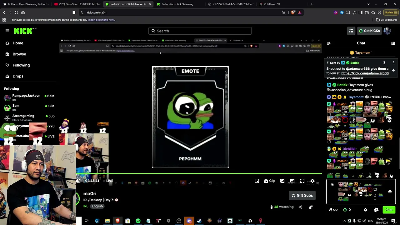The width and height of the screenshot is (400, 225).
Task: Click the Gift Subs button
Action: [302, 195]
